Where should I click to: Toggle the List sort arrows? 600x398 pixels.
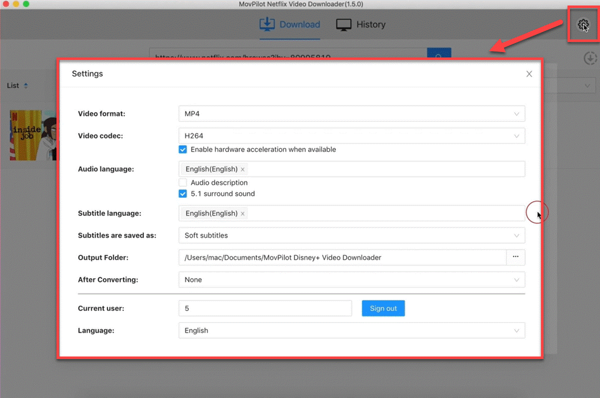(26, 85)
